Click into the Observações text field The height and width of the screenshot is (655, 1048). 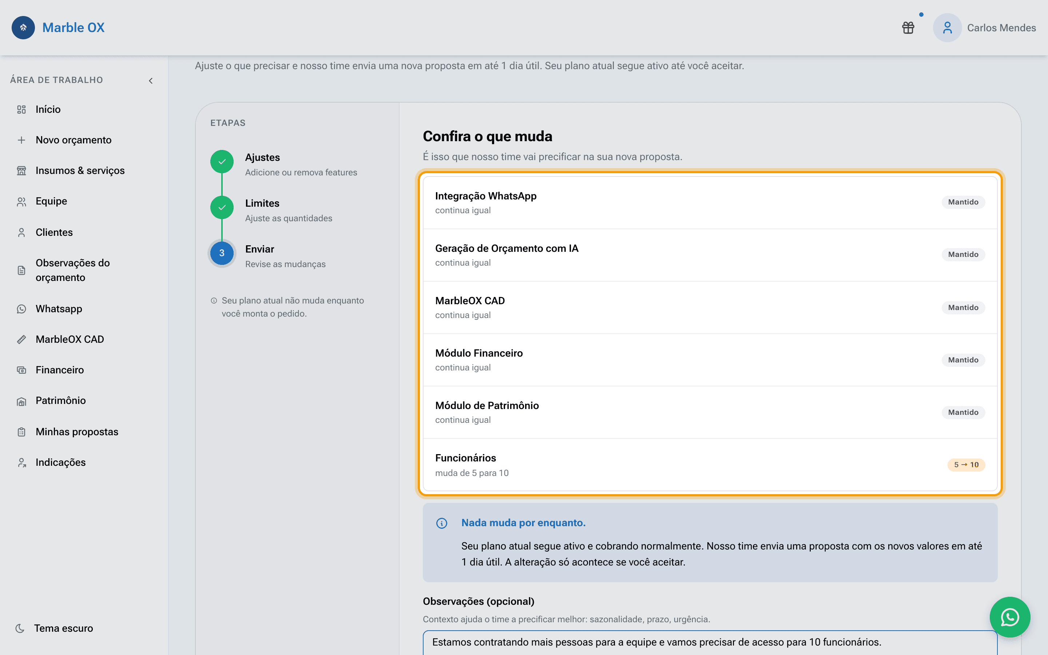click(x=710, y=643)
